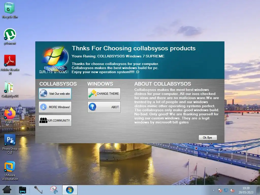Open the OUR COMMUNITY button
The height and width of the screenshot is (195, 260).
(55, 121)
